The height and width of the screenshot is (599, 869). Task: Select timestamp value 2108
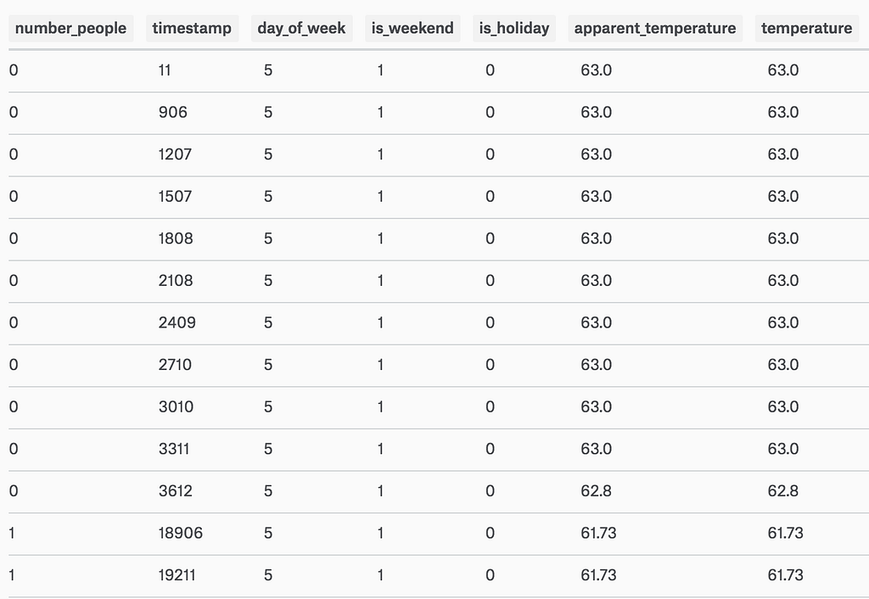[x=176, y=280]
